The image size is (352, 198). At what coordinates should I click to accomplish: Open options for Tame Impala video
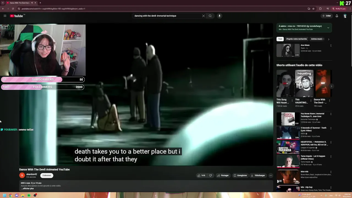point(331,157)
